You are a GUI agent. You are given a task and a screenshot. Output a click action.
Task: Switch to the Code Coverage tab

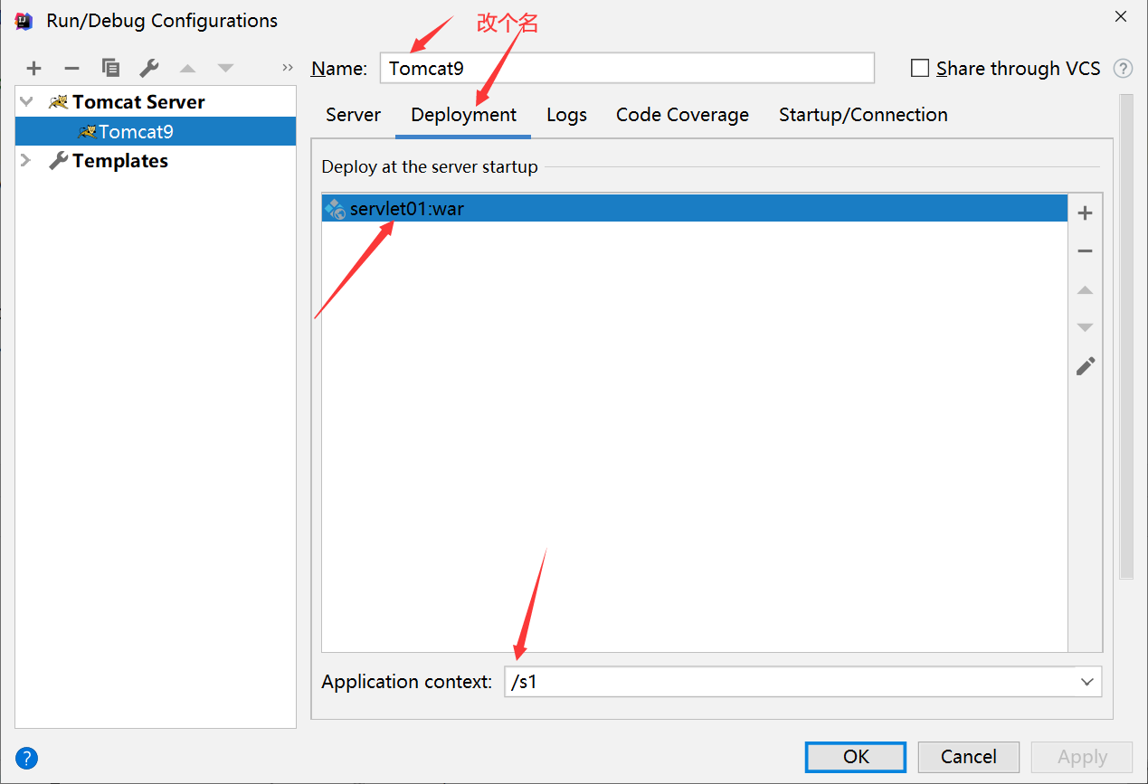(682, 115)
